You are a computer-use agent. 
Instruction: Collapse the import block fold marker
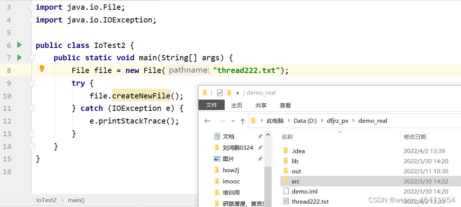pyautogui.click(x=32, y=7)
